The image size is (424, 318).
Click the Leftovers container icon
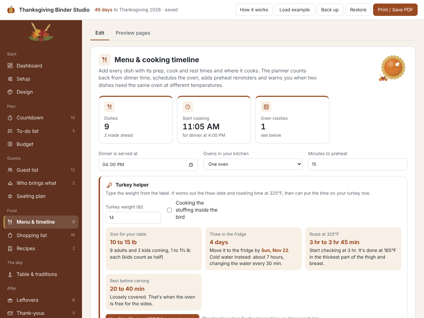tap(10, 300)
